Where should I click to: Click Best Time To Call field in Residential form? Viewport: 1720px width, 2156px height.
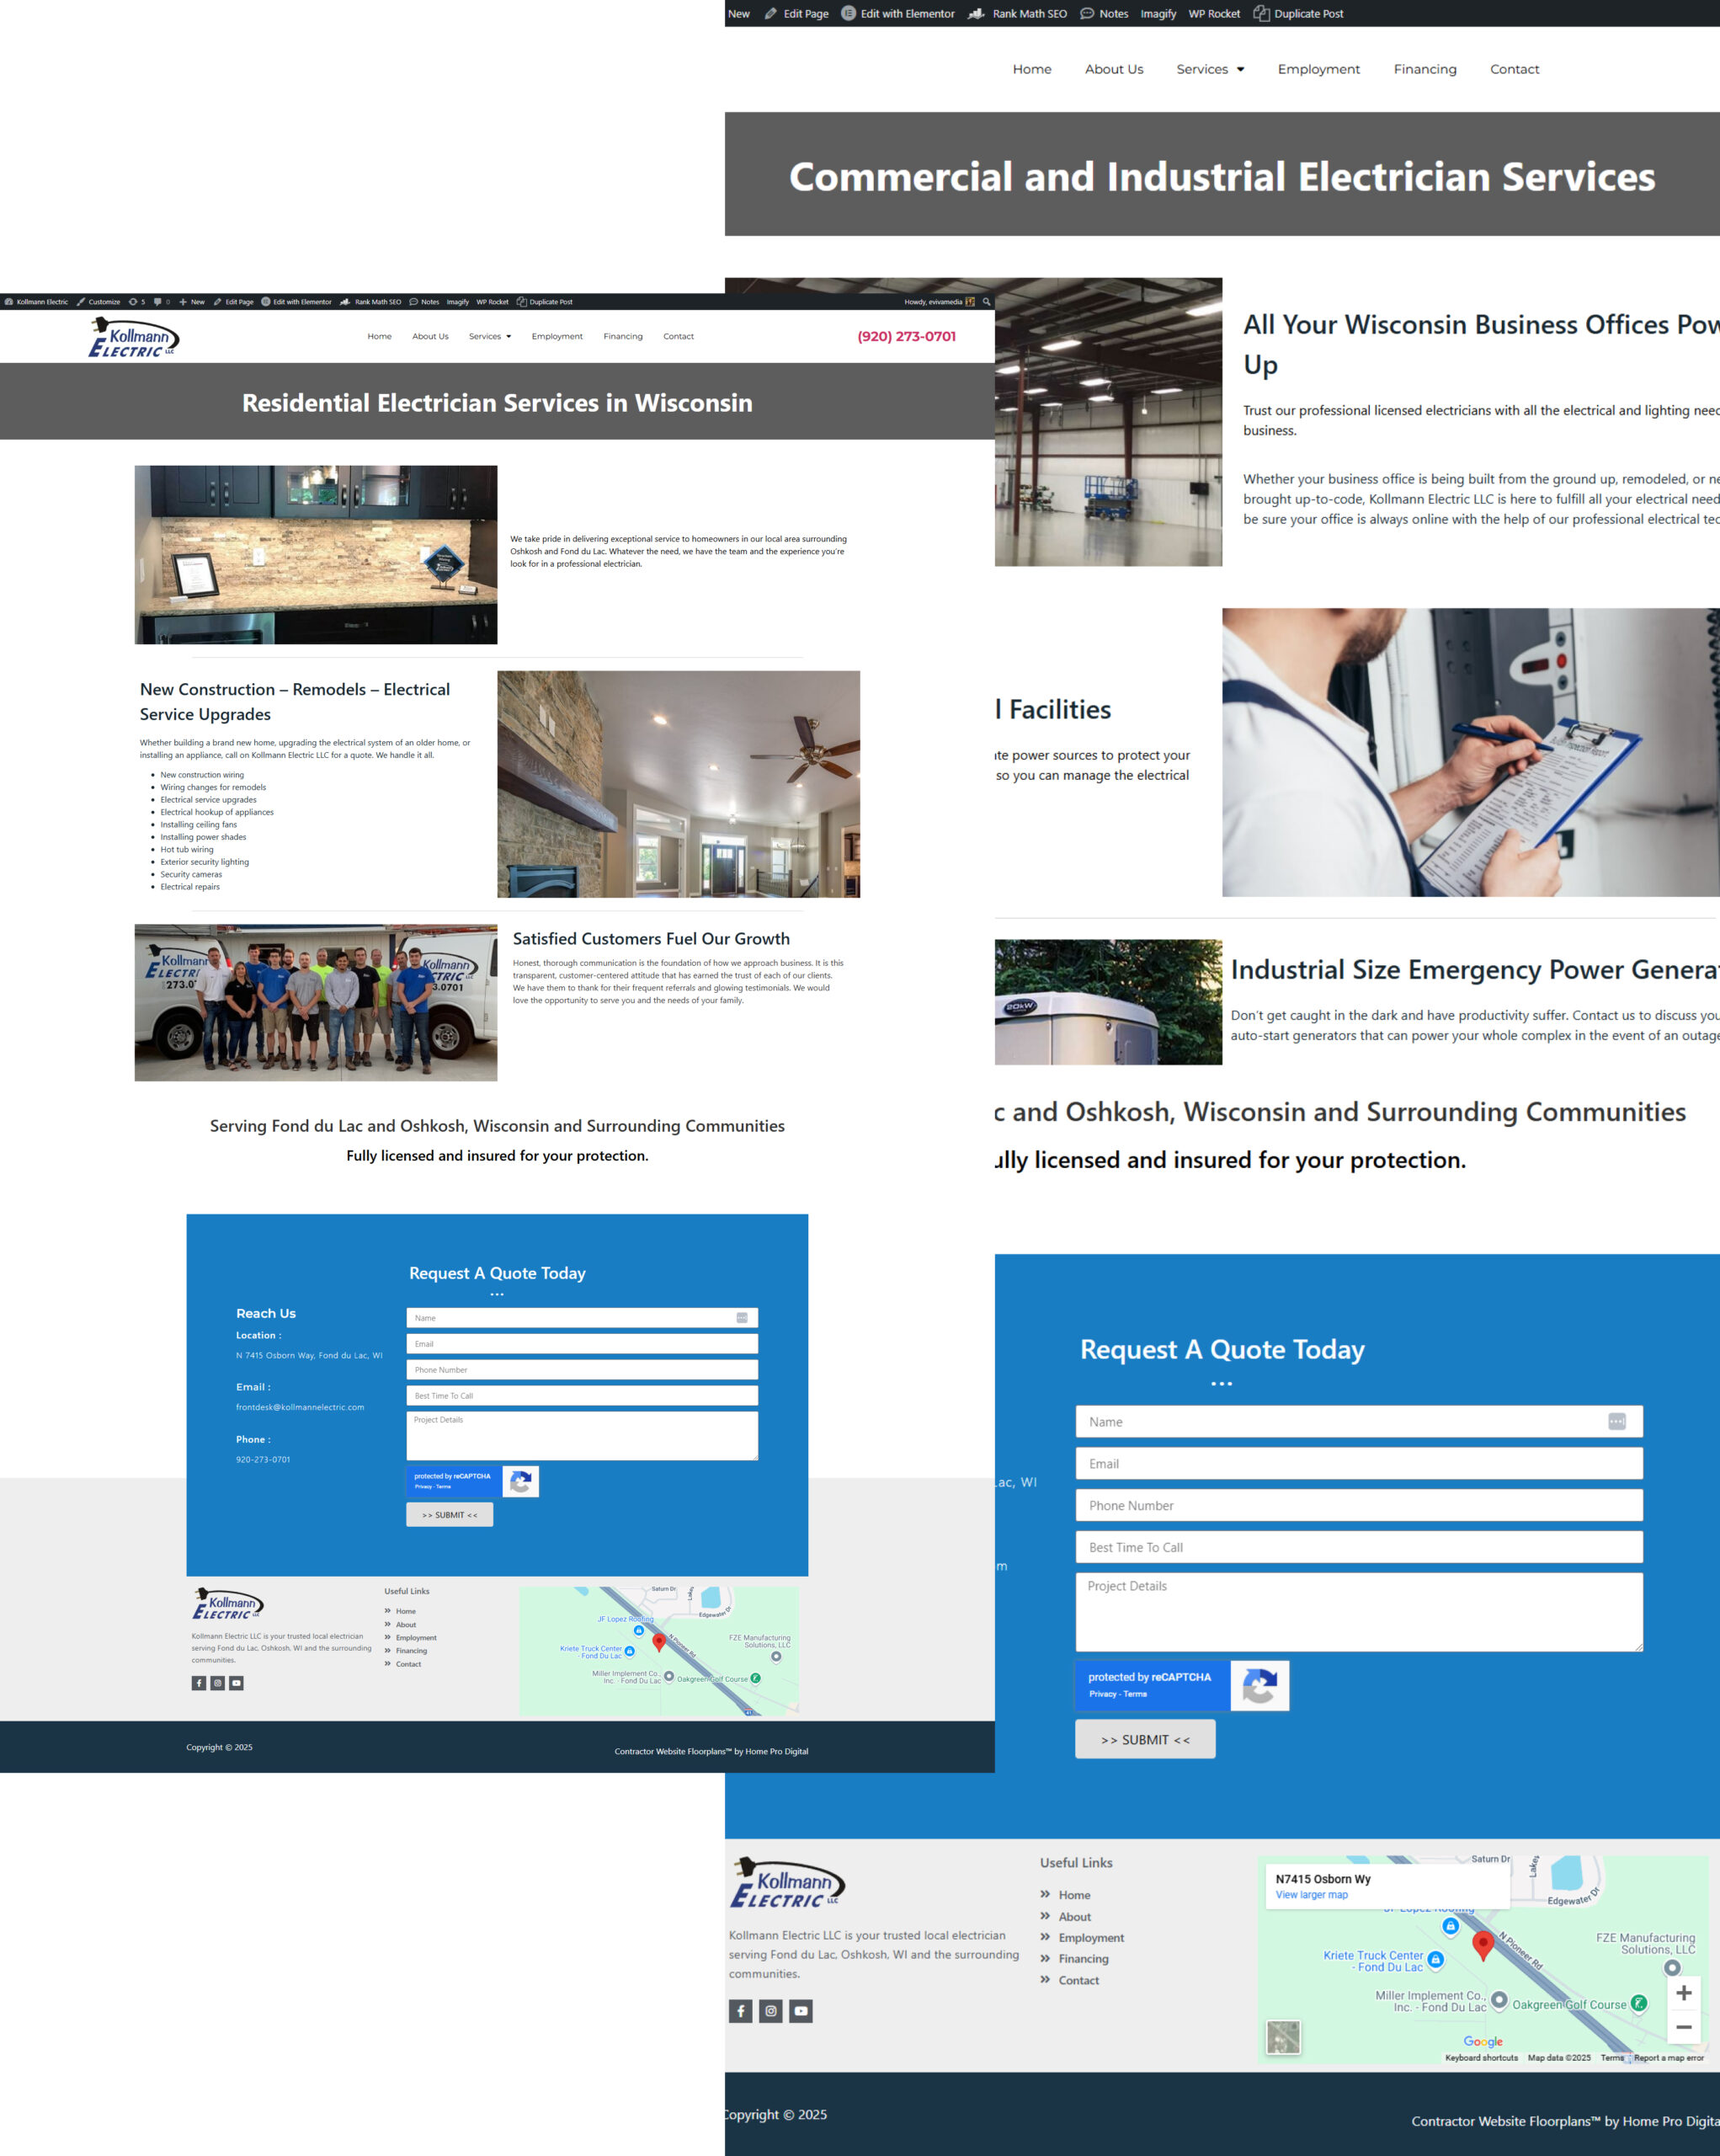tap(581, 1396)
